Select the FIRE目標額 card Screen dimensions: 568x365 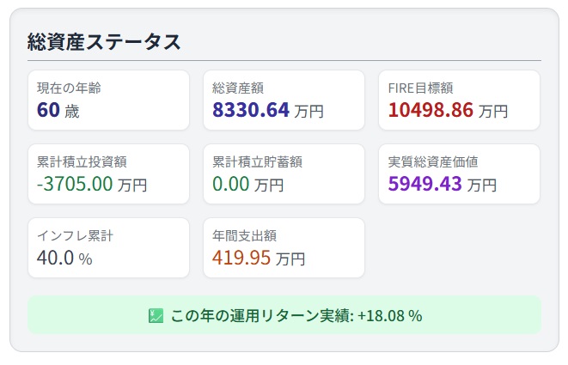coord(460,100)
